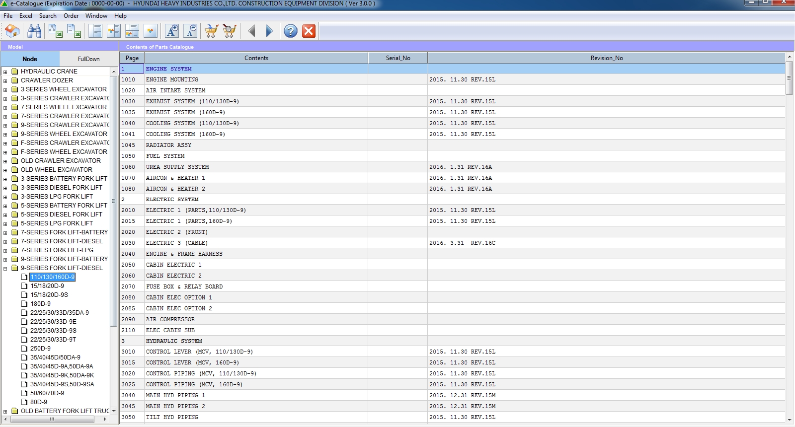This screenshot has height=427, width=795.
Task: Click the Revision_No column header
Action: click(x=607, y=58)
